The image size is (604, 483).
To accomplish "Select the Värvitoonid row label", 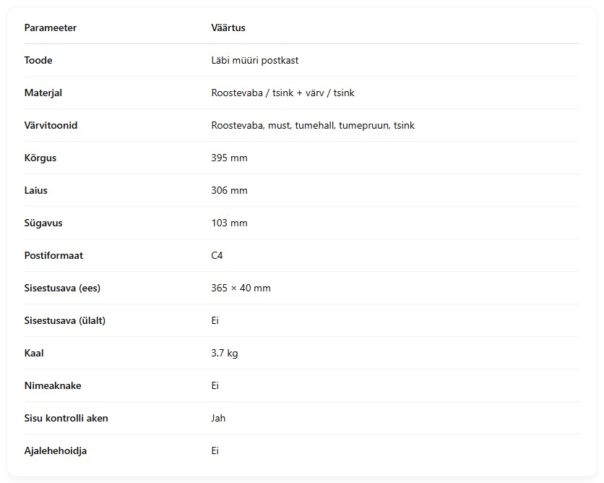I will (x=51, y=125).
